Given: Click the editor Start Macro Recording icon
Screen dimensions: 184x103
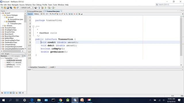Looking at the screenshot, I should point(74,14).
